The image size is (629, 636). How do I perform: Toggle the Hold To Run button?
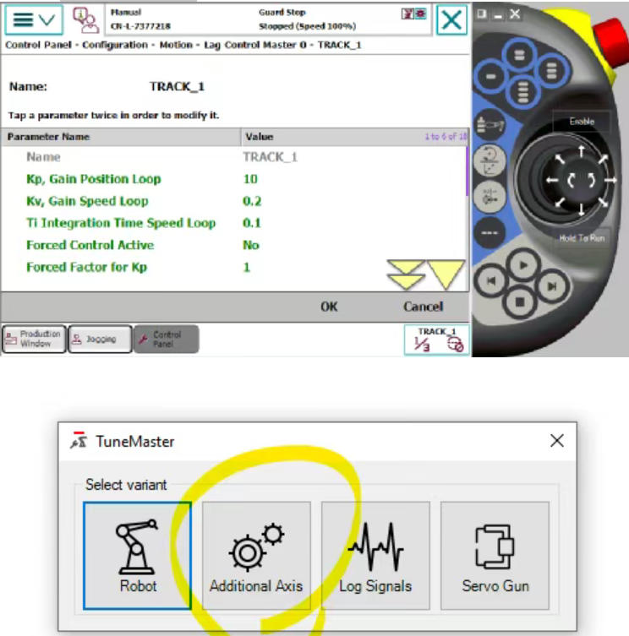pos(581,238)
